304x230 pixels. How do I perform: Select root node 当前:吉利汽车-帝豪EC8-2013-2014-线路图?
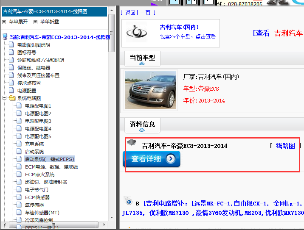coord(59,37)
